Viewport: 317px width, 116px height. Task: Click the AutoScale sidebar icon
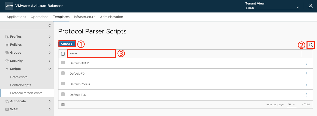tap(7, 101)
